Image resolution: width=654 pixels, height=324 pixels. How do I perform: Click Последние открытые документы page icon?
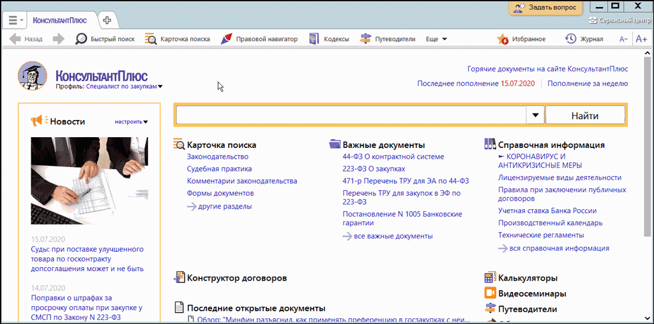pyautogui.click(x=179, y=308)
